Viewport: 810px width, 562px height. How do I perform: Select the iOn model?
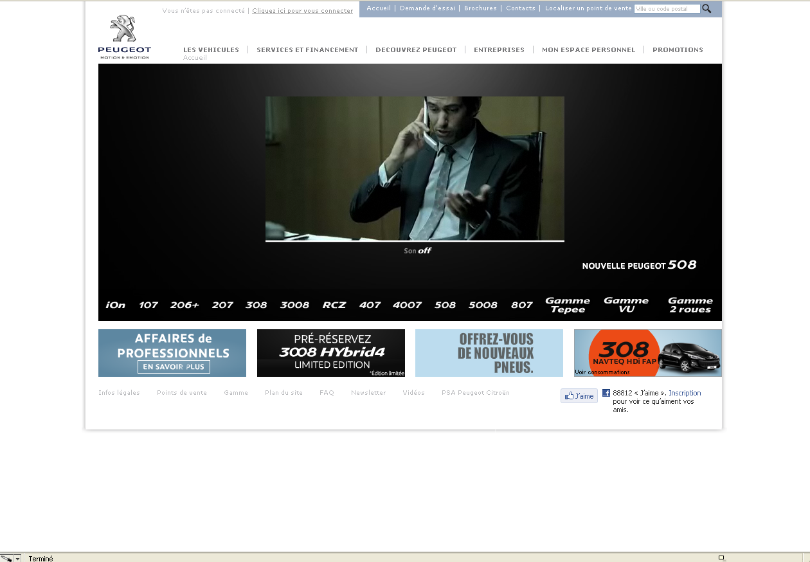(x=116, y=305)
